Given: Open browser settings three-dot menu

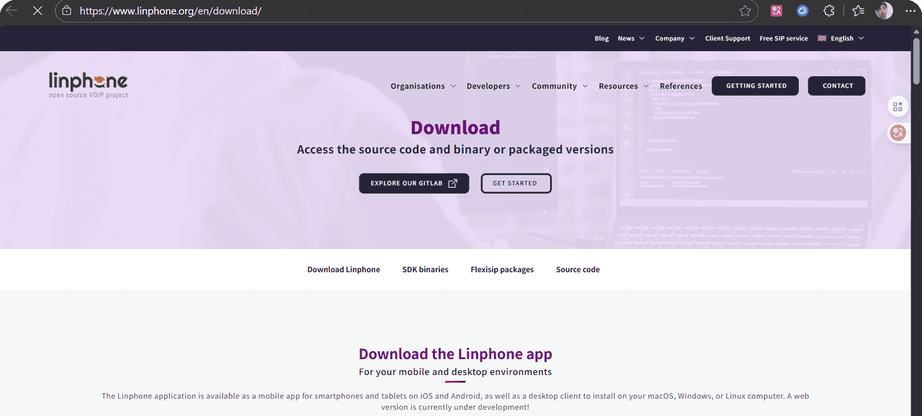Looking at the screenshot, I should coord(910,11).
